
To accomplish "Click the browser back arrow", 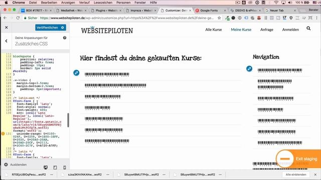I will pos(5,18).
